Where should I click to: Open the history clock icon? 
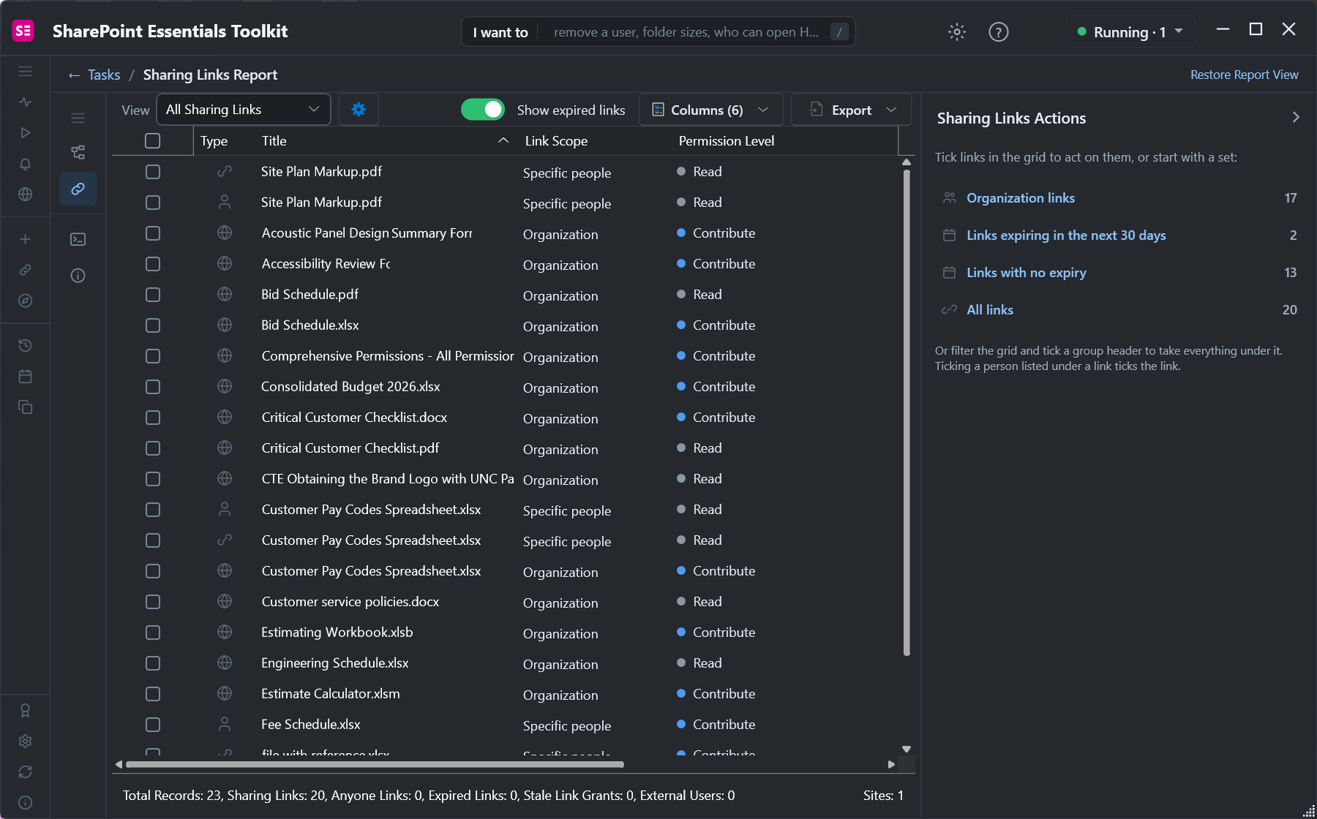(x=25, y=345)
